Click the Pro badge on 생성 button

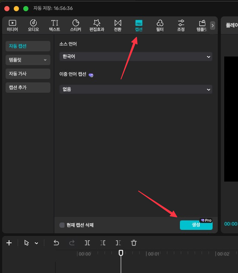[x=206, y=220]
